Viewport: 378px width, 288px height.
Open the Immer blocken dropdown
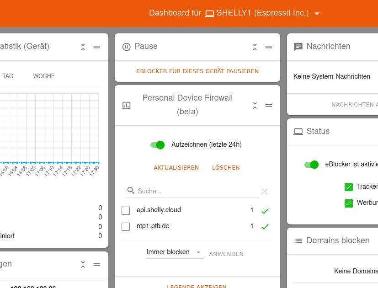click(x=174, y=252)
